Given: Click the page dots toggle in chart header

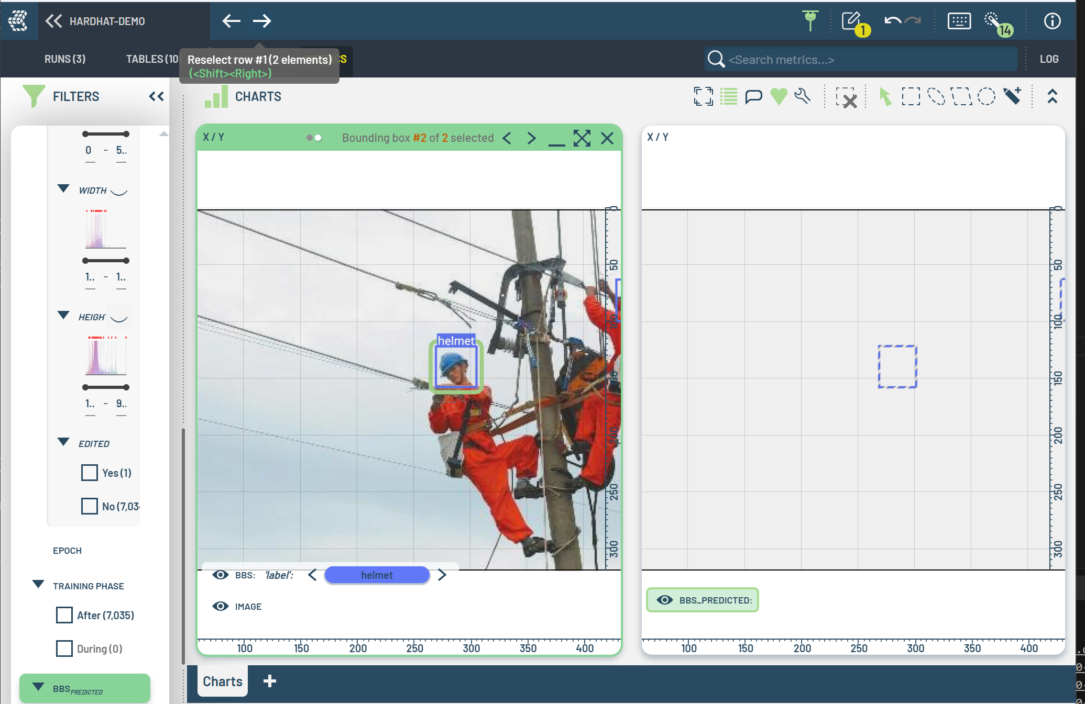Looking at the screenshot, I should pyautogui.click(x=314, y=138).
